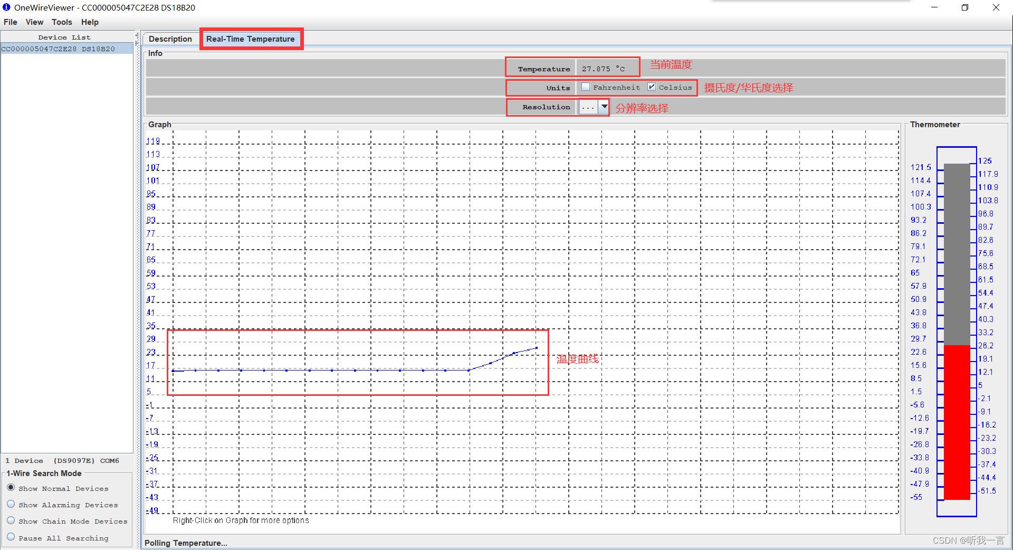Click the OneWireViewer app icon in title bar
1013x550 pixels.
6,7
